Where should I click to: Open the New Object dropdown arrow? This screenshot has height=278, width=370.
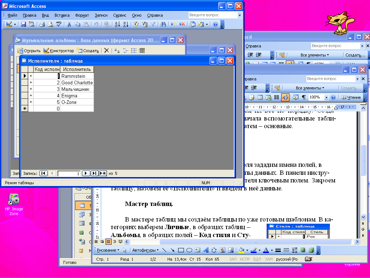207,24
